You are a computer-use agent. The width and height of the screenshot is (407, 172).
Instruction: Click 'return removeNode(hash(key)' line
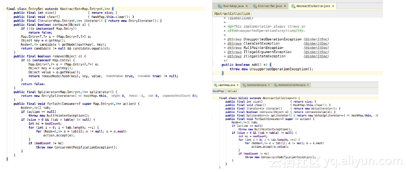coord(103,76)
